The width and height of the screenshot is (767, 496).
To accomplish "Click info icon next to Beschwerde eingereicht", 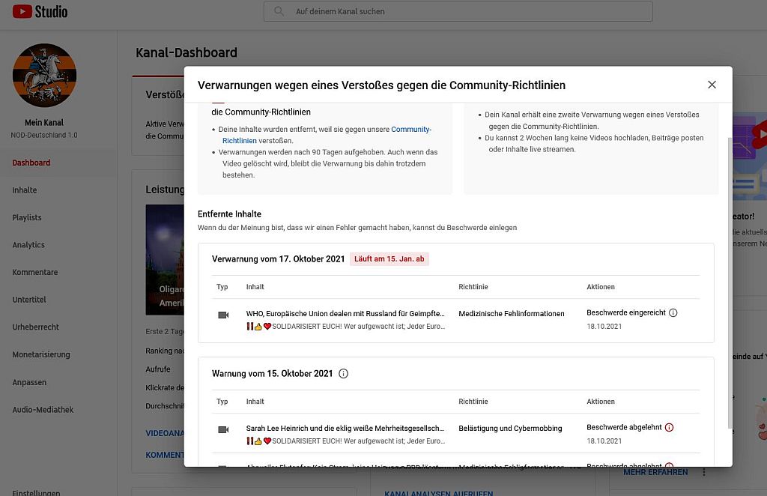I will pyautogui.click(x=673, y=312).
